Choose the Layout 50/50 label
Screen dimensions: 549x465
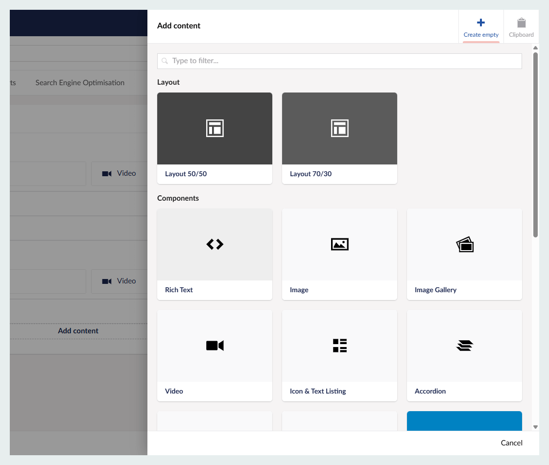tap(186, 174)
